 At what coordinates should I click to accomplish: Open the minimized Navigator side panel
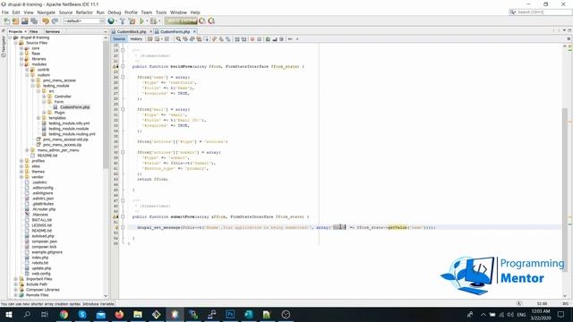pyautogui.click(x=4, y=46)
